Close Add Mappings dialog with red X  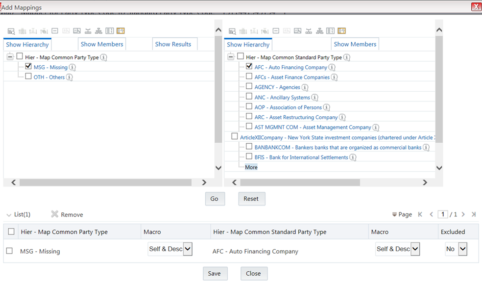(x=476, y=7)
